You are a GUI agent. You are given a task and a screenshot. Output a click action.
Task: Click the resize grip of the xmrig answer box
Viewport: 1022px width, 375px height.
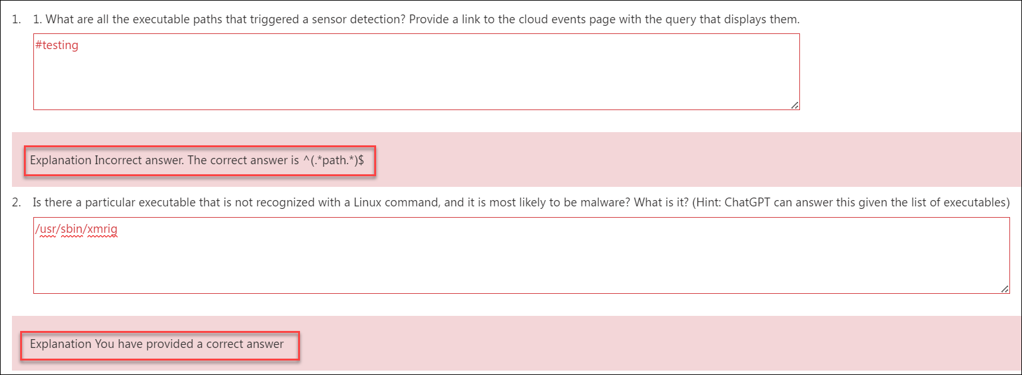(x=1004, y=289)
